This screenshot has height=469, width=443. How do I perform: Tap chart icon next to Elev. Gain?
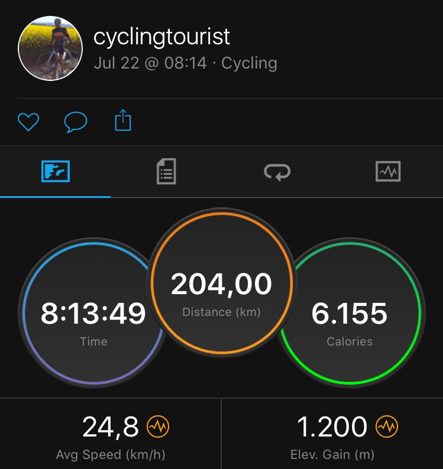pyautogui.click(x=387, y=426)
